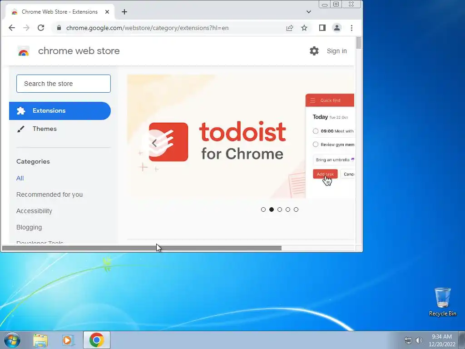Open web store settings gear
Image resolution: width=465 pixels, height=349 pixels.
314,51
